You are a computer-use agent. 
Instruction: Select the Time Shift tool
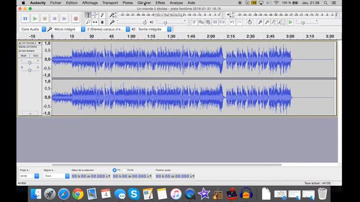tap(95, 22)
